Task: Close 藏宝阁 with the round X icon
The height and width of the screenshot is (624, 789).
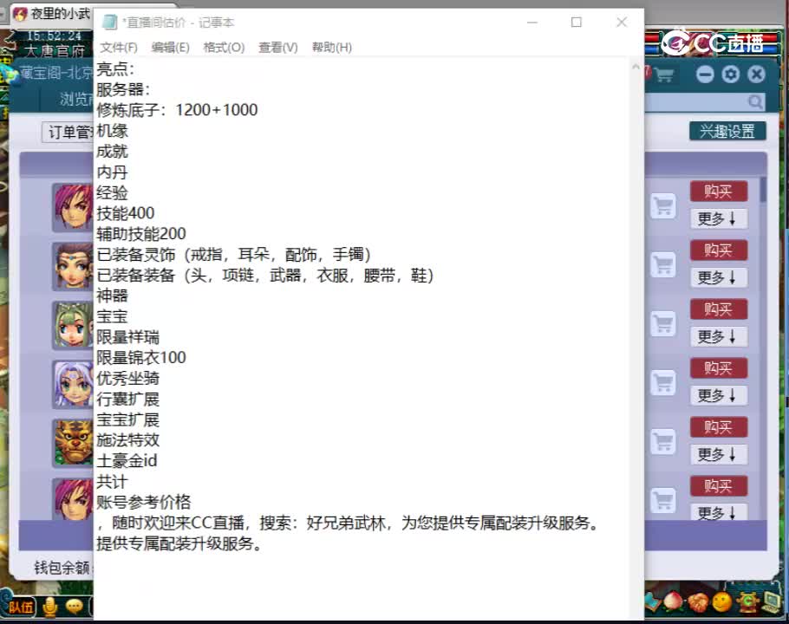Action: click(x=756, y=75)
